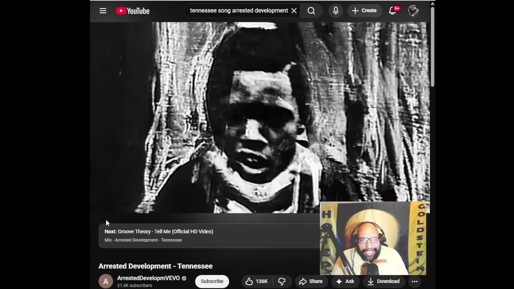Click the Arrested Development video frame
Image resolution: width=514 pixels, height=289 pixels.
coord(260,117)
